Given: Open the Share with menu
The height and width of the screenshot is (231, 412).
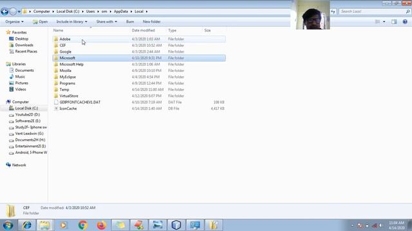Looking at the screenshot, I should coord(107,22).
